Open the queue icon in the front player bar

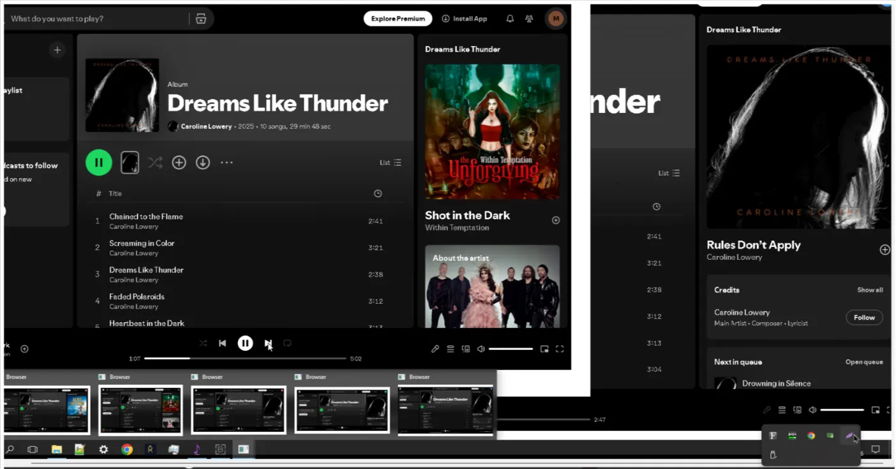(x=451, y=349)
